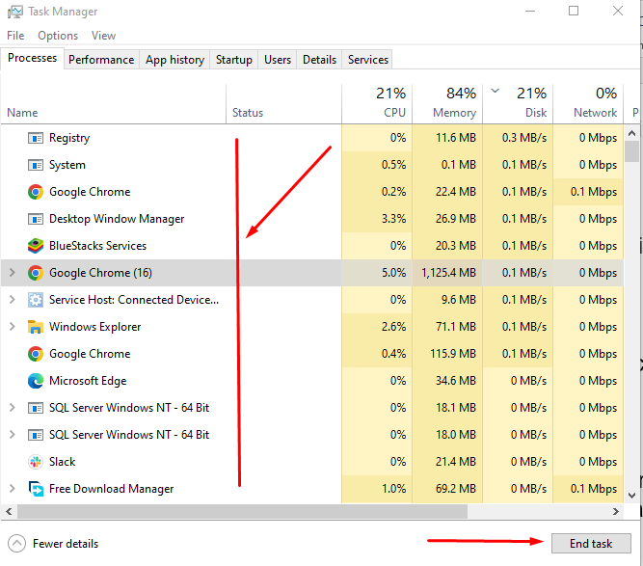The image size is (643, 566).
Task: Click the Microsoft Edge icon
Action: pyautogui.click(x=36, y=381)
